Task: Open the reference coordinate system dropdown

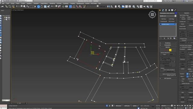Action: coord(54,6)
